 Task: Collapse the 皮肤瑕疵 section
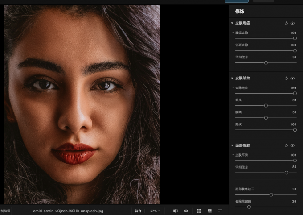[x=232, y=23]
